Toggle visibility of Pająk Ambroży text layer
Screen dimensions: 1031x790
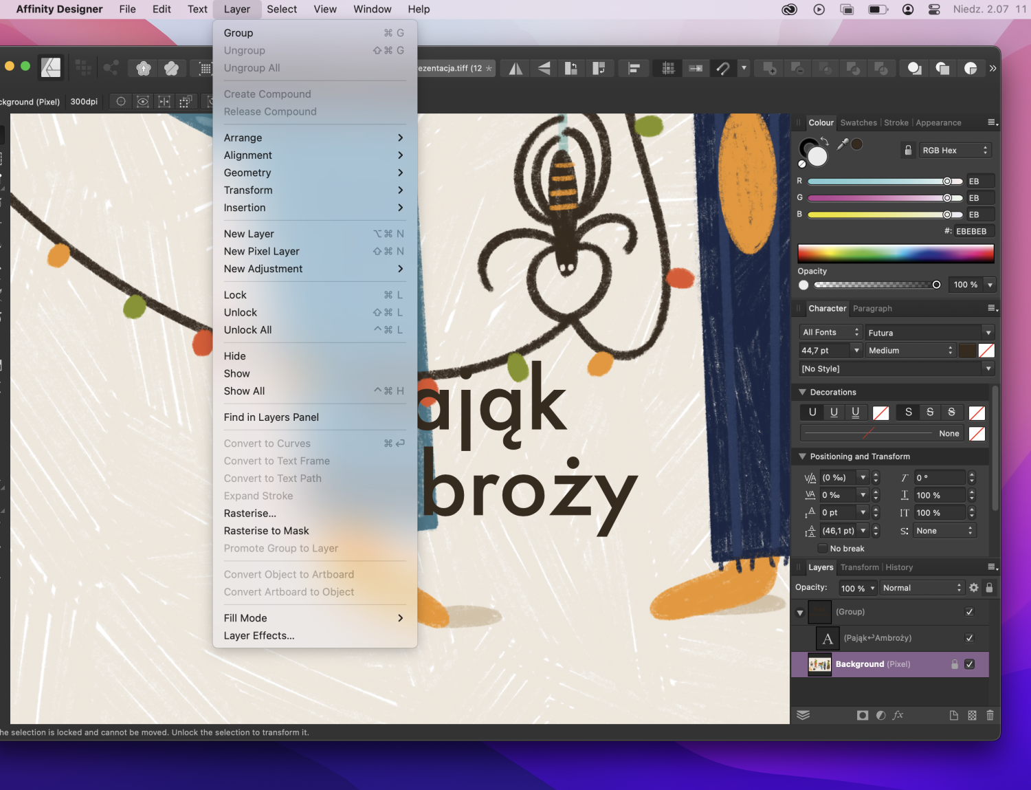[969, 638]
